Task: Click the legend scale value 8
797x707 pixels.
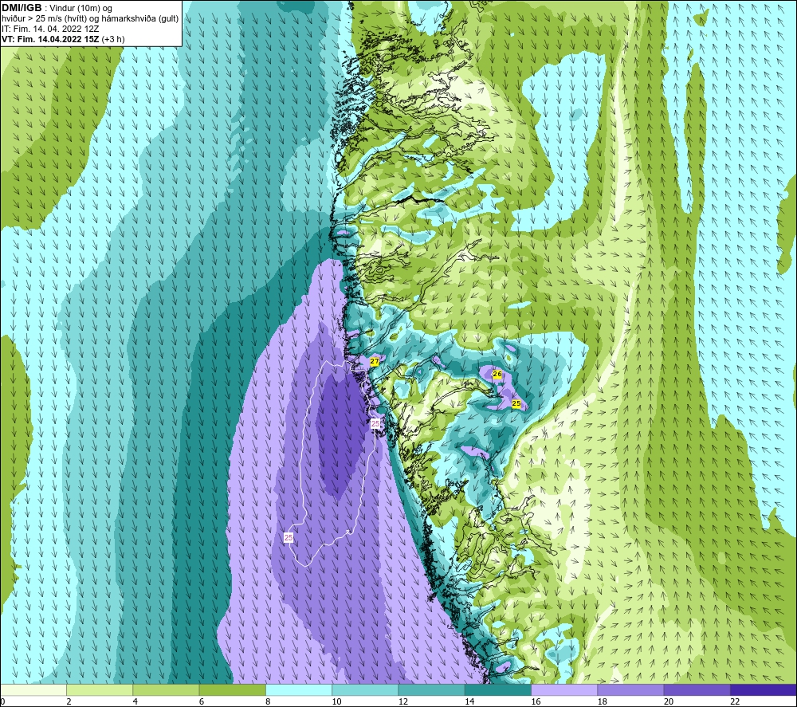Action: click(x=268, y=701)
